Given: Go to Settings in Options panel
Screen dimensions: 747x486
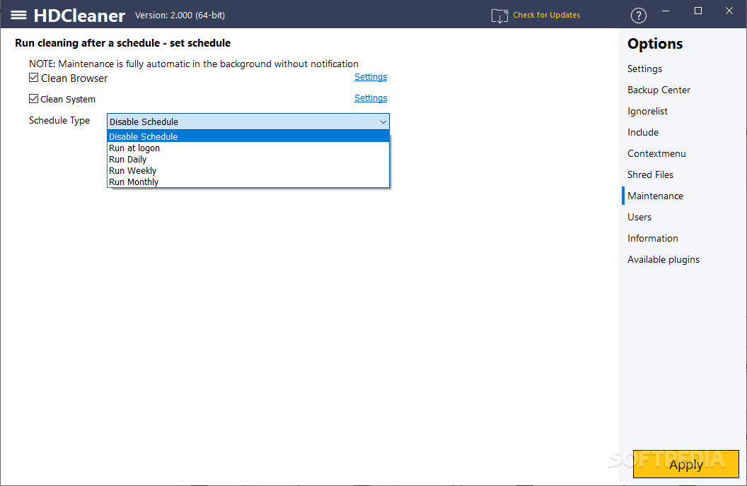Looking at the screenshot, I should [x=644, y=69].
